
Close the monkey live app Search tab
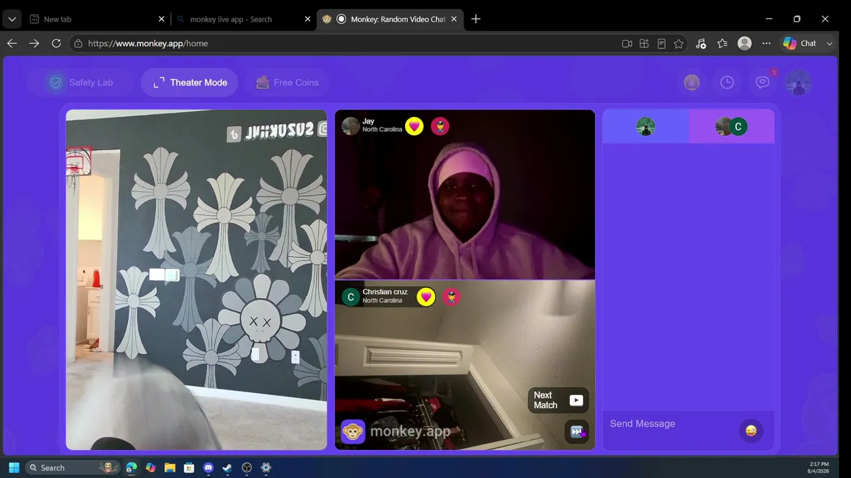[x=307, y=19]
